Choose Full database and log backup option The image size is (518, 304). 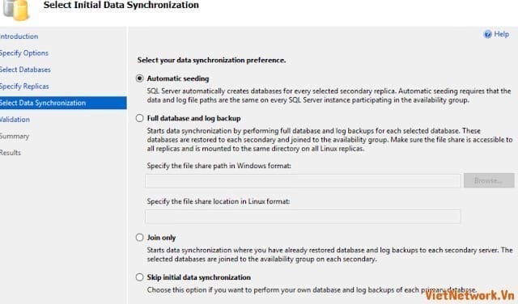[140, 118]
